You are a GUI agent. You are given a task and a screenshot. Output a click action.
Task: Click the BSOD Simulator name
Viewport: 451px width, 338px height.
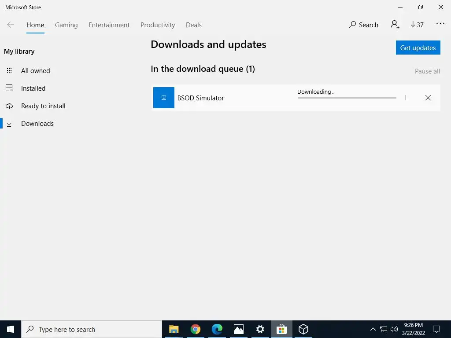pyautogui.click(x=200, y=98)
